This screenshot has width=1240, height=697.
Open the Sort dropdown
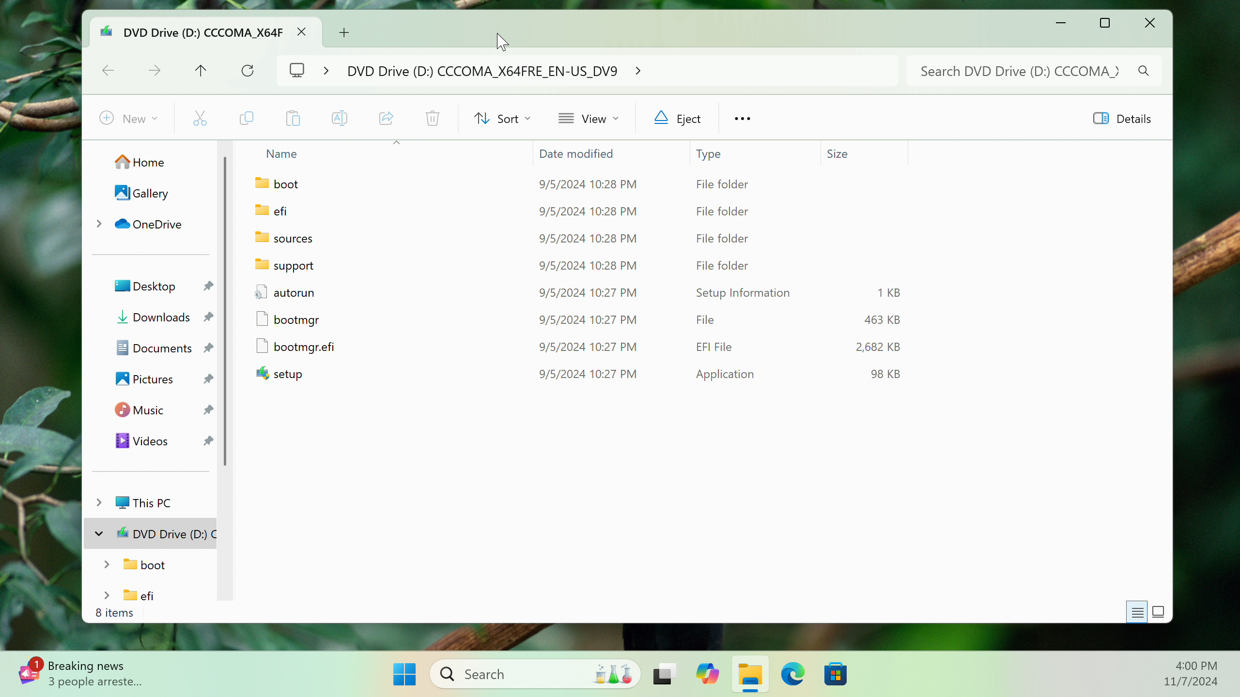502,119
